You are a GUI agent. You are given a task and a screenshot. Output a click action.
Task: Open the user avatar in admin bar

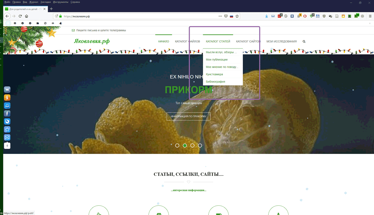pos(8,23)
